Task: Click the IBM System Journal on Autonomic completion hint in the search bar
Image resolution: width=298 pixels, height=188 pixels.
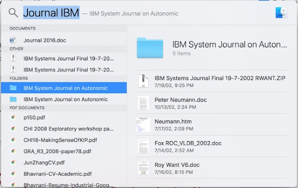Action: click(134, 13)
